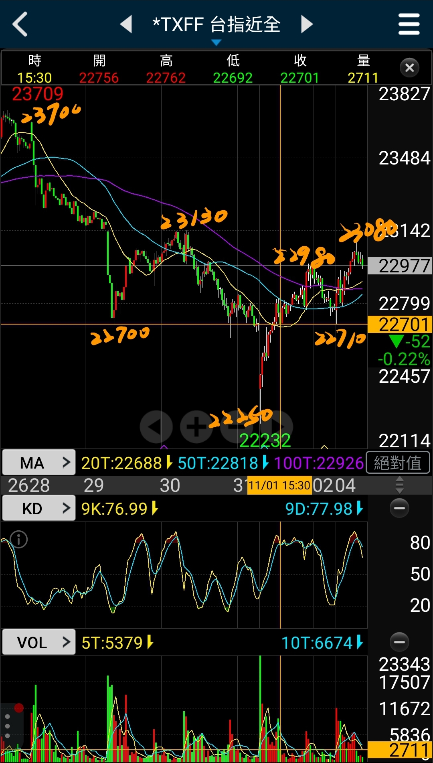Tap the 20T moving average label

[x=122, y=463]
